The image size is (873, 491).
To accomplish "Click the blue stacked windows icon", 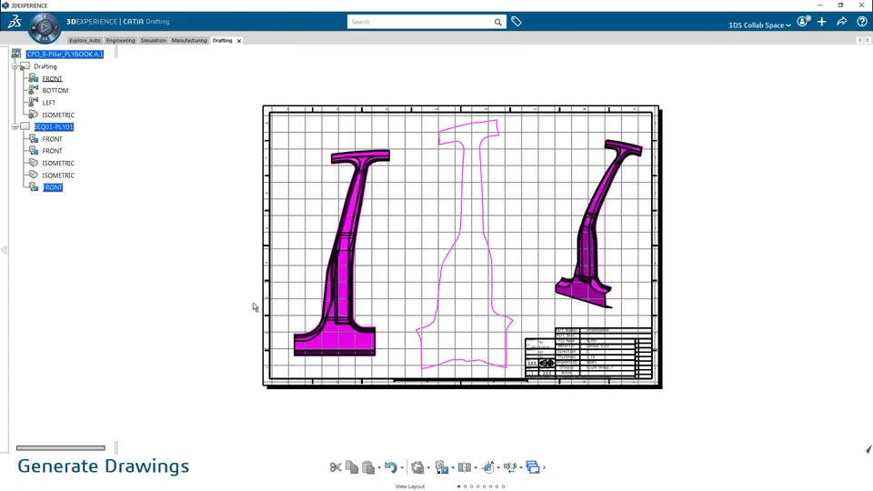I will point(533,467).
